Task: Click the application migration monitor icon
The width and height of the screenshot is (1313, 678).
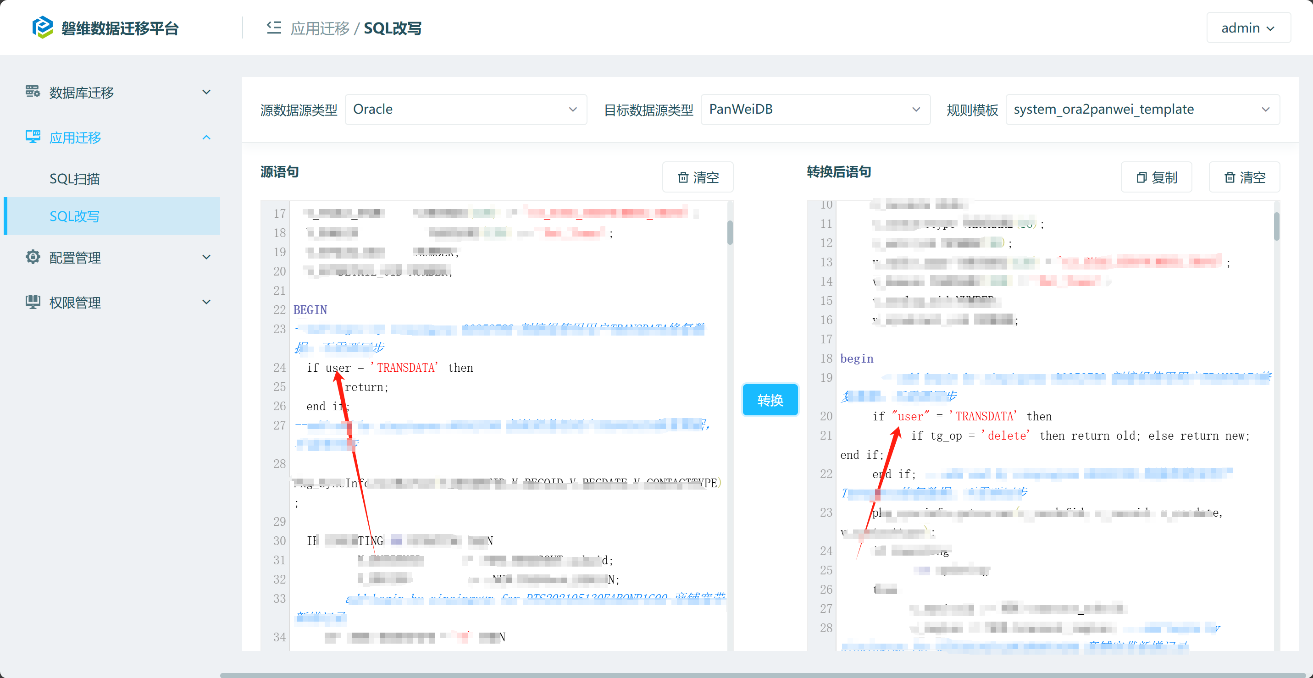Action: (x=33, y=137)
